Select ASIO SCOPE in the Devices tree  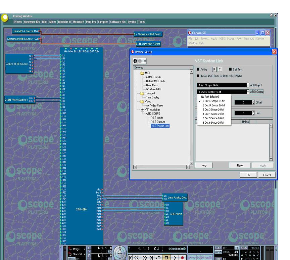point(153,114)
